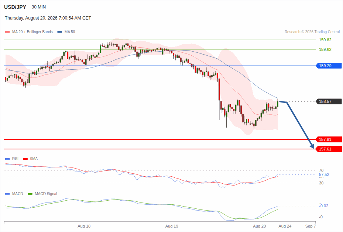343x232 pixels.
Task: Click the MACD legend label
Action: [x=17, y=194]
